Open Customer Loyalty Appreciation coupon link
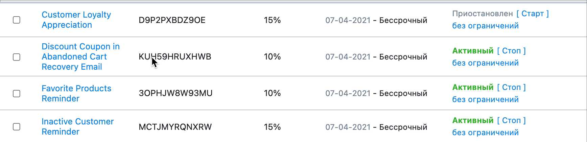Screen dimensions: 587x142 [x=76, y=20]
